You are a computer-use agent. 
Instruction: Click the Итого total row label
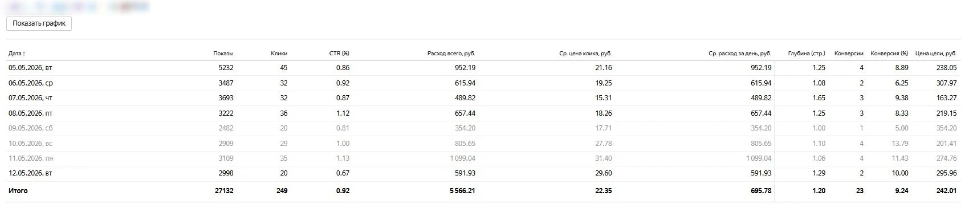[x=18, y=191]
